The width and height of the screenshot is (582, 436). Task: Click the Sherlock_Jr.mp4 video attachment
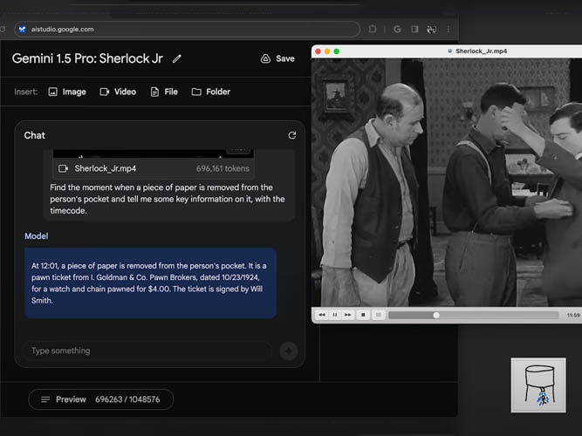click(x=105, y=168)
